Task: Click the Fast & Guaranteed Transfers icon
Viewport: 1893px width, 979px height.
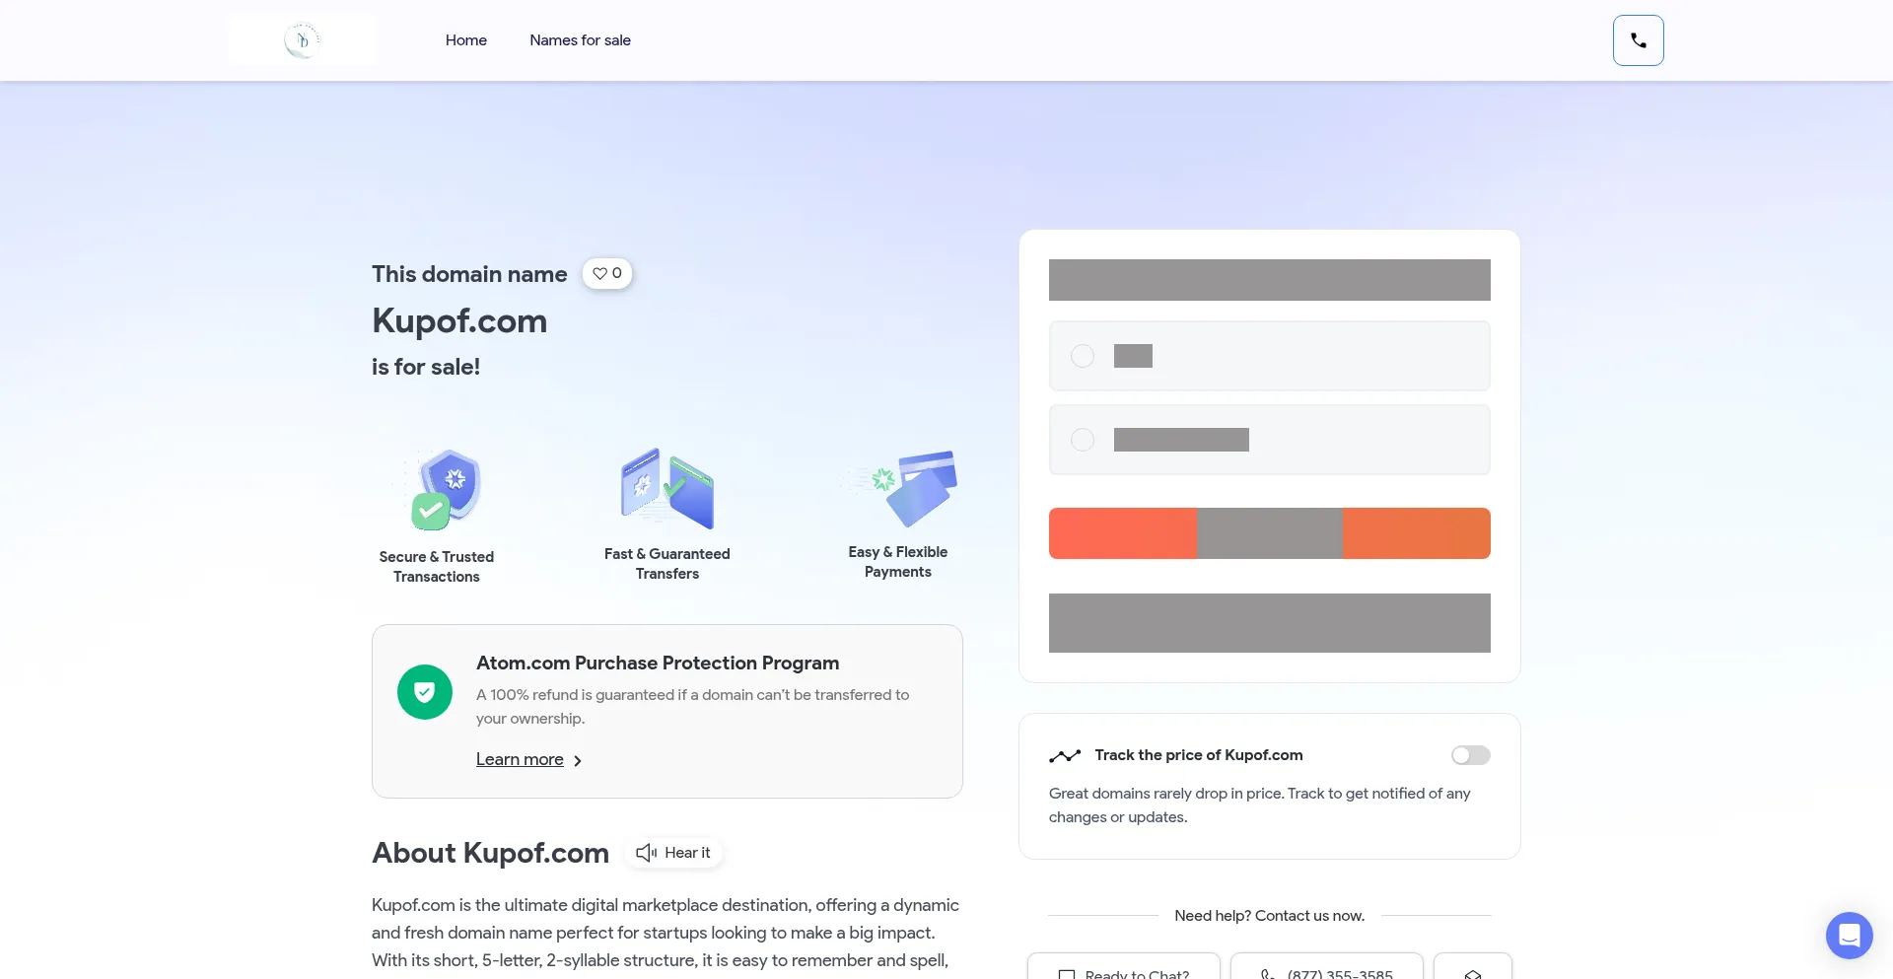Action: [667, 488]
